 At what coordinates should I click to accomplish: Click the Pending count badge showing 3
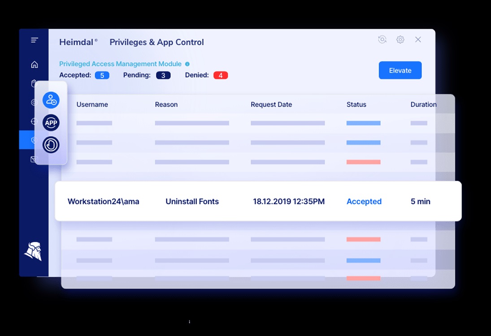pyautogui.click(x=163, y=75)
